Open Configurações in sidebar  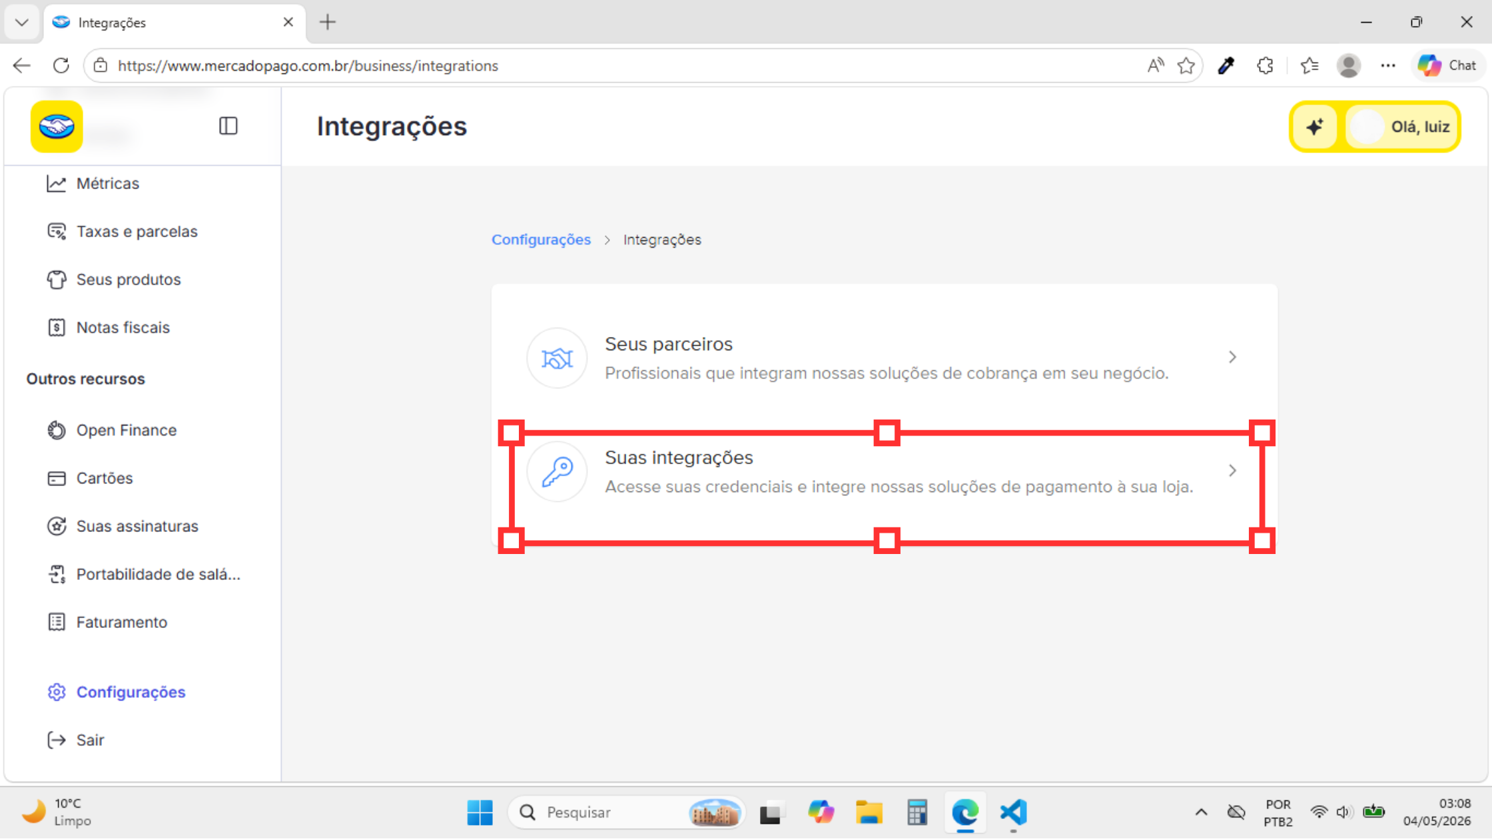pos(131,692)
